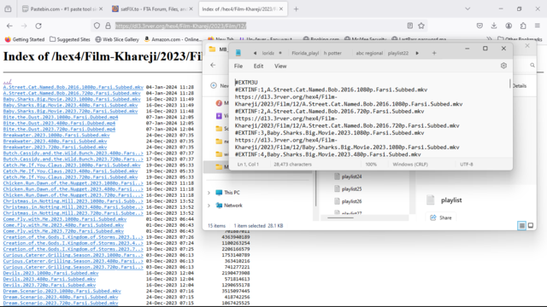Bookmark this page with the star
Image resolution: width=547 pixels, height=307 pixels.
(x=421, y=26)
